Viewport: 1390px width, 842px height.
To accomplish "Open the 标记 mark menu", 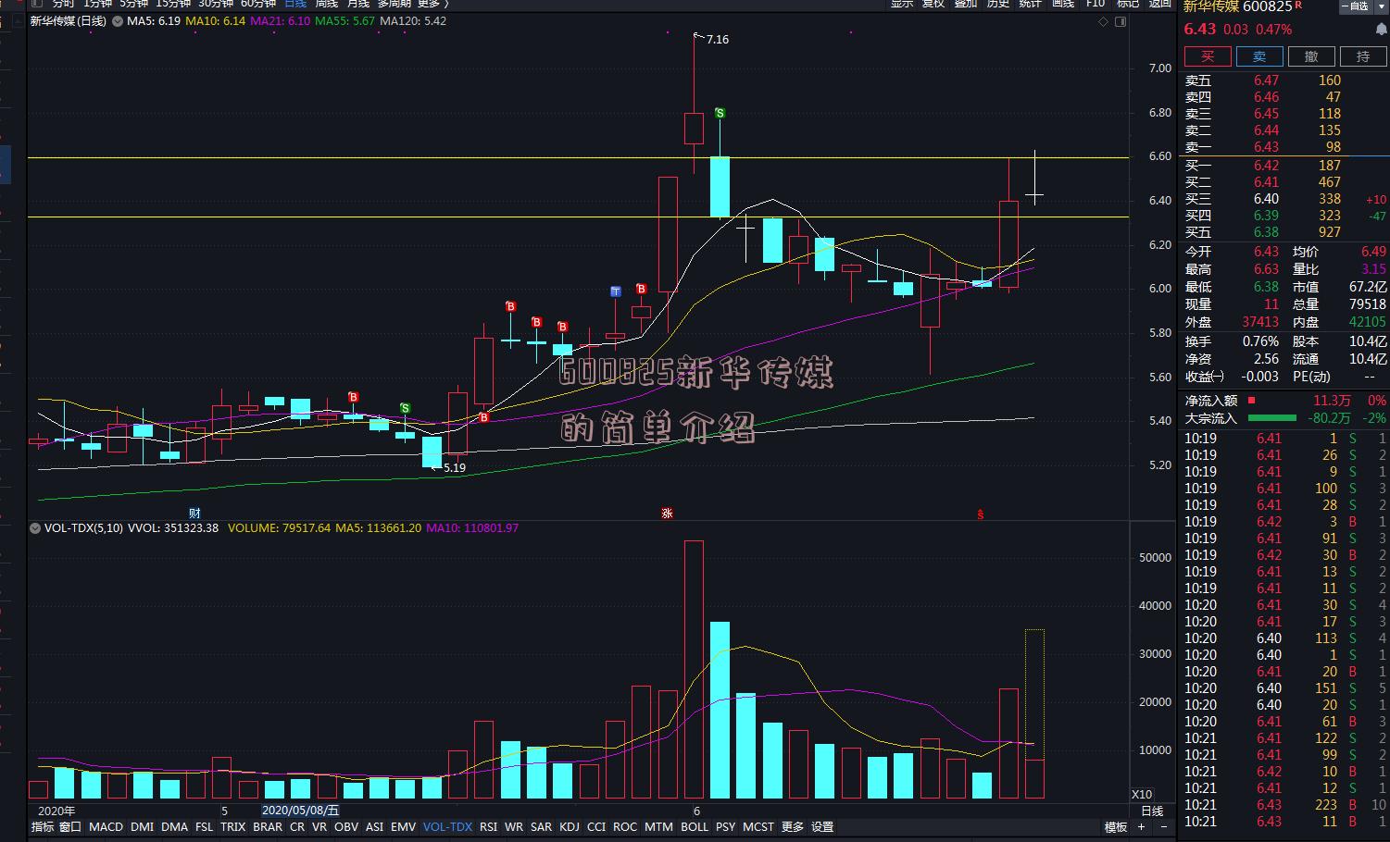I will point(1128,4).
